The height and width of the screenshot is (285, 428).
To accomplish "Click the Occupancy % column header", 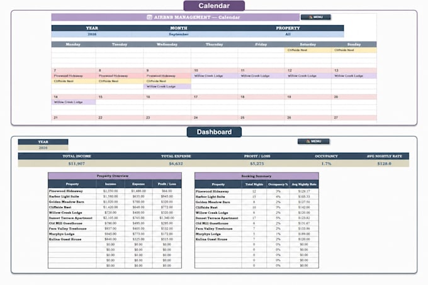I will 278,184.
